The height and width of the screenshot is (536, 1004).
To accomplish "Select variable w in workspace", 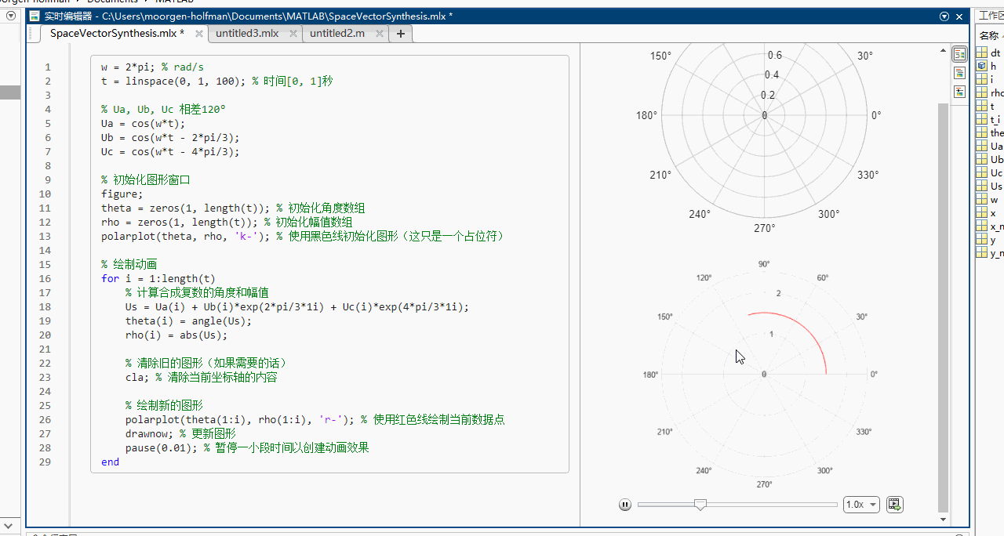I will [990, 199].
